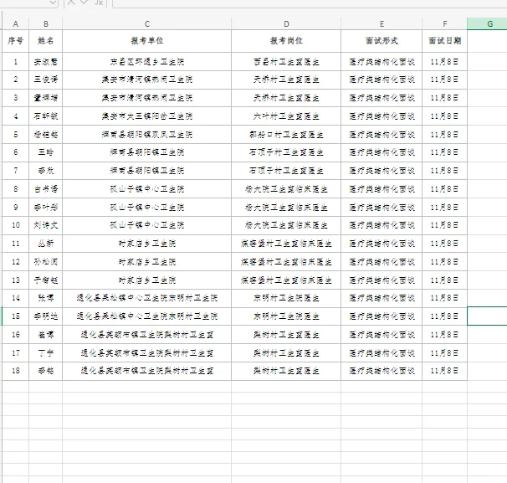Screen dimensions: 507x483
Task: Select column C header
Action: point(146,24)
